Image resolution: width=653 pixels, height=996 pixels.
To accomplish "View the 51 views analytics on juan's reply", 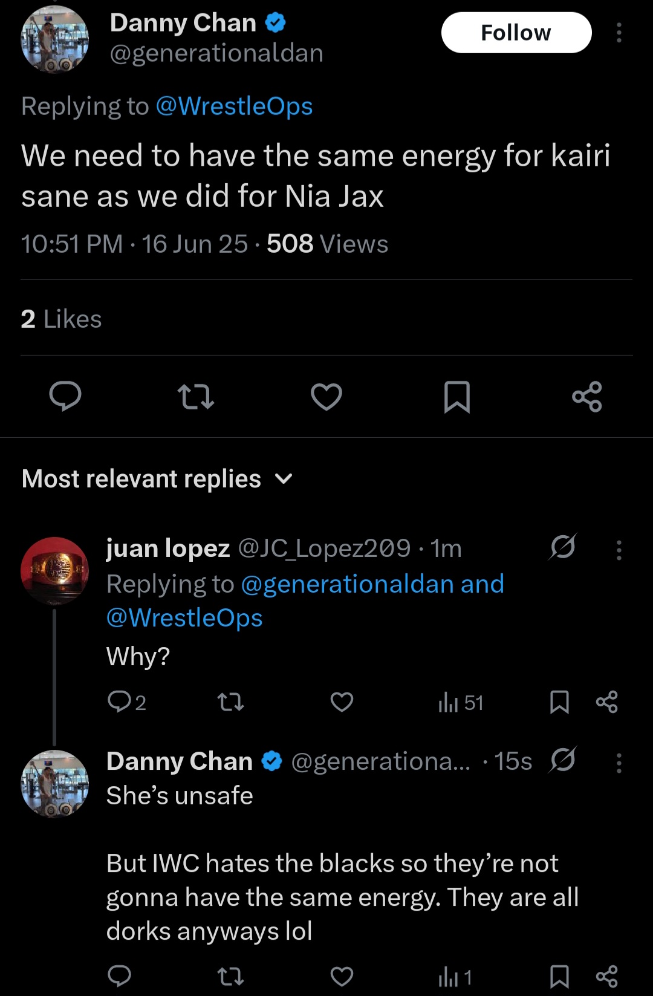I will tap(461, 703).
